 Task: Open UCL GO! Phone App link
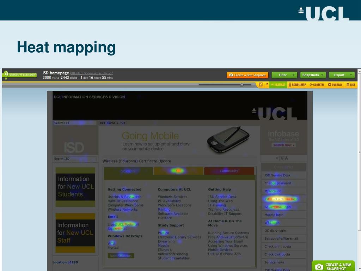(224, 254)
